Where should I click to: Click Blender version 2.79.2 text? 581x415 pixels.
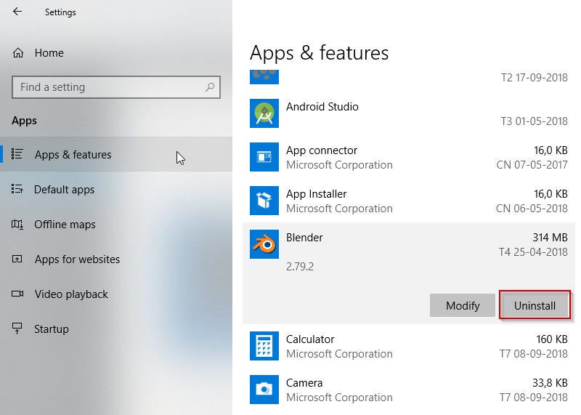tap(300, 266)
